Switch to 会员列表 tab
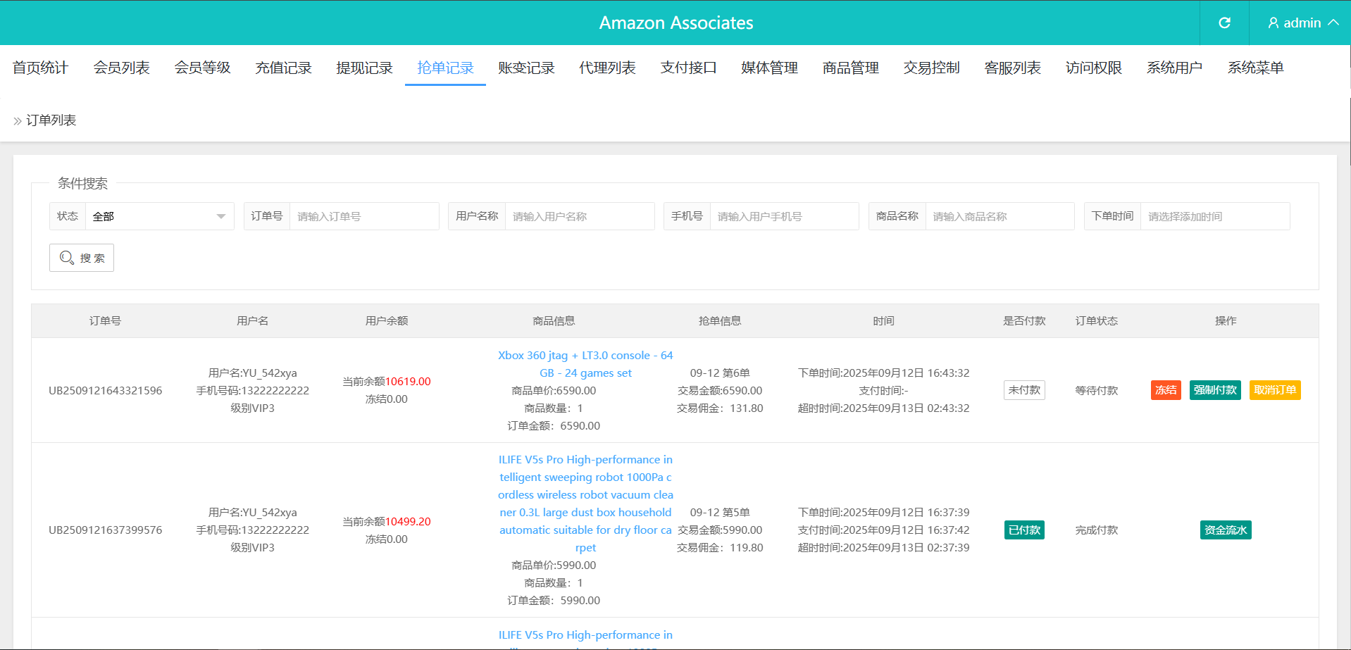 click(x=121, y=68)
